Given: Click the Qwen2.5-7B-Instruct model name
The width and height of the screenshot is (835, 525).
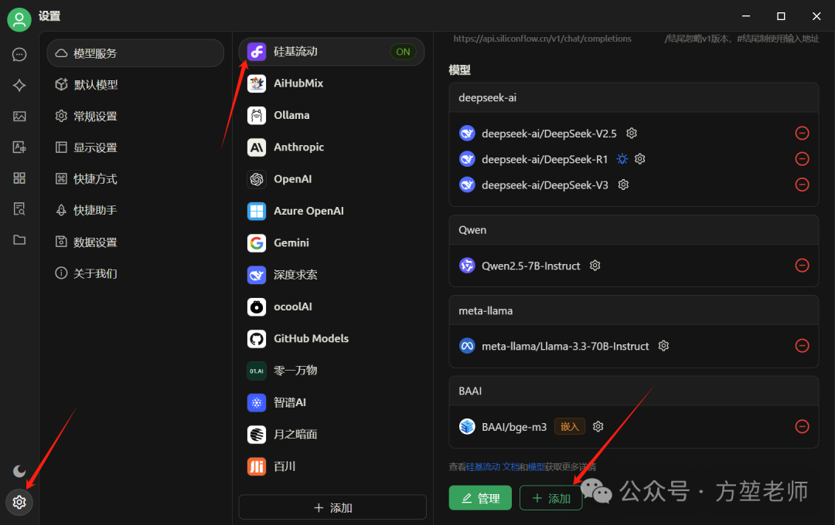Looking at the screenshot, I should [x=531, y=266].
